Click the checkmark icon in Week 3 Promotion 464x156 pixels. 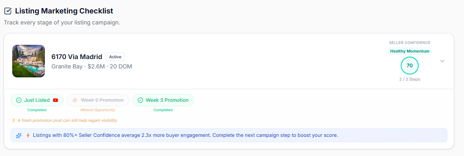[x=140, y=100]
